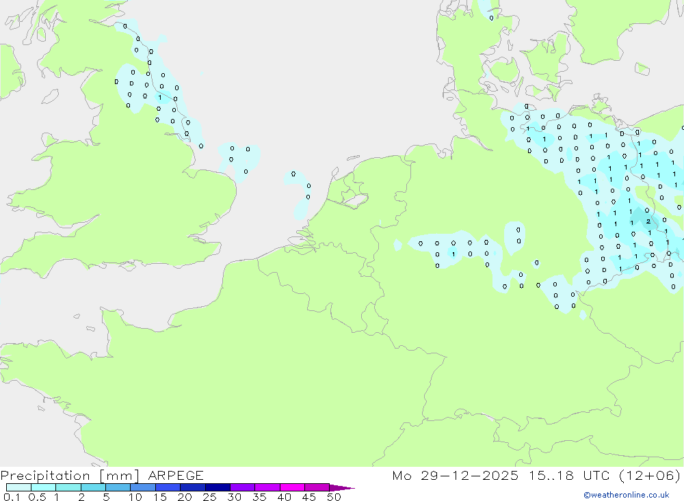Viewport: 684px width, 501px height.
Task: Click the 'Precipitation' title text
Action: point(45,476)
